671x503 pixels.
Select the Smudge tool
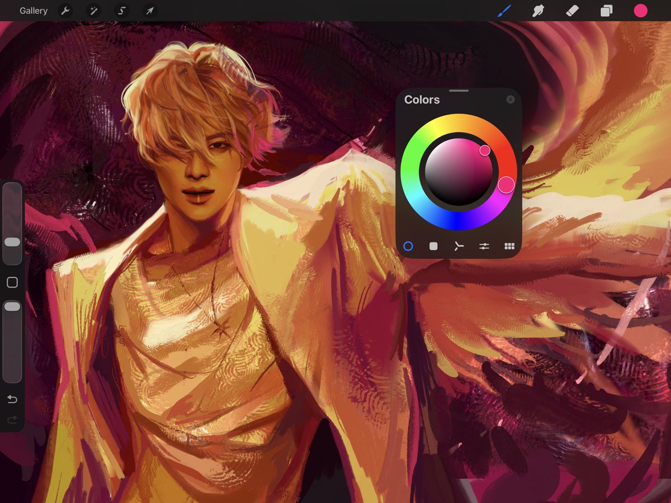(538, 11)
